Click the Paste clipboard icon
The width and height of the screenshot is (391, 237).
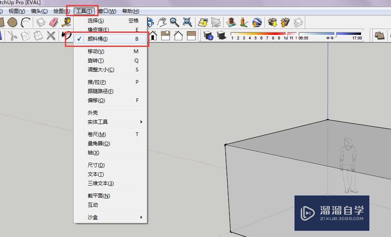coord(38,36)
